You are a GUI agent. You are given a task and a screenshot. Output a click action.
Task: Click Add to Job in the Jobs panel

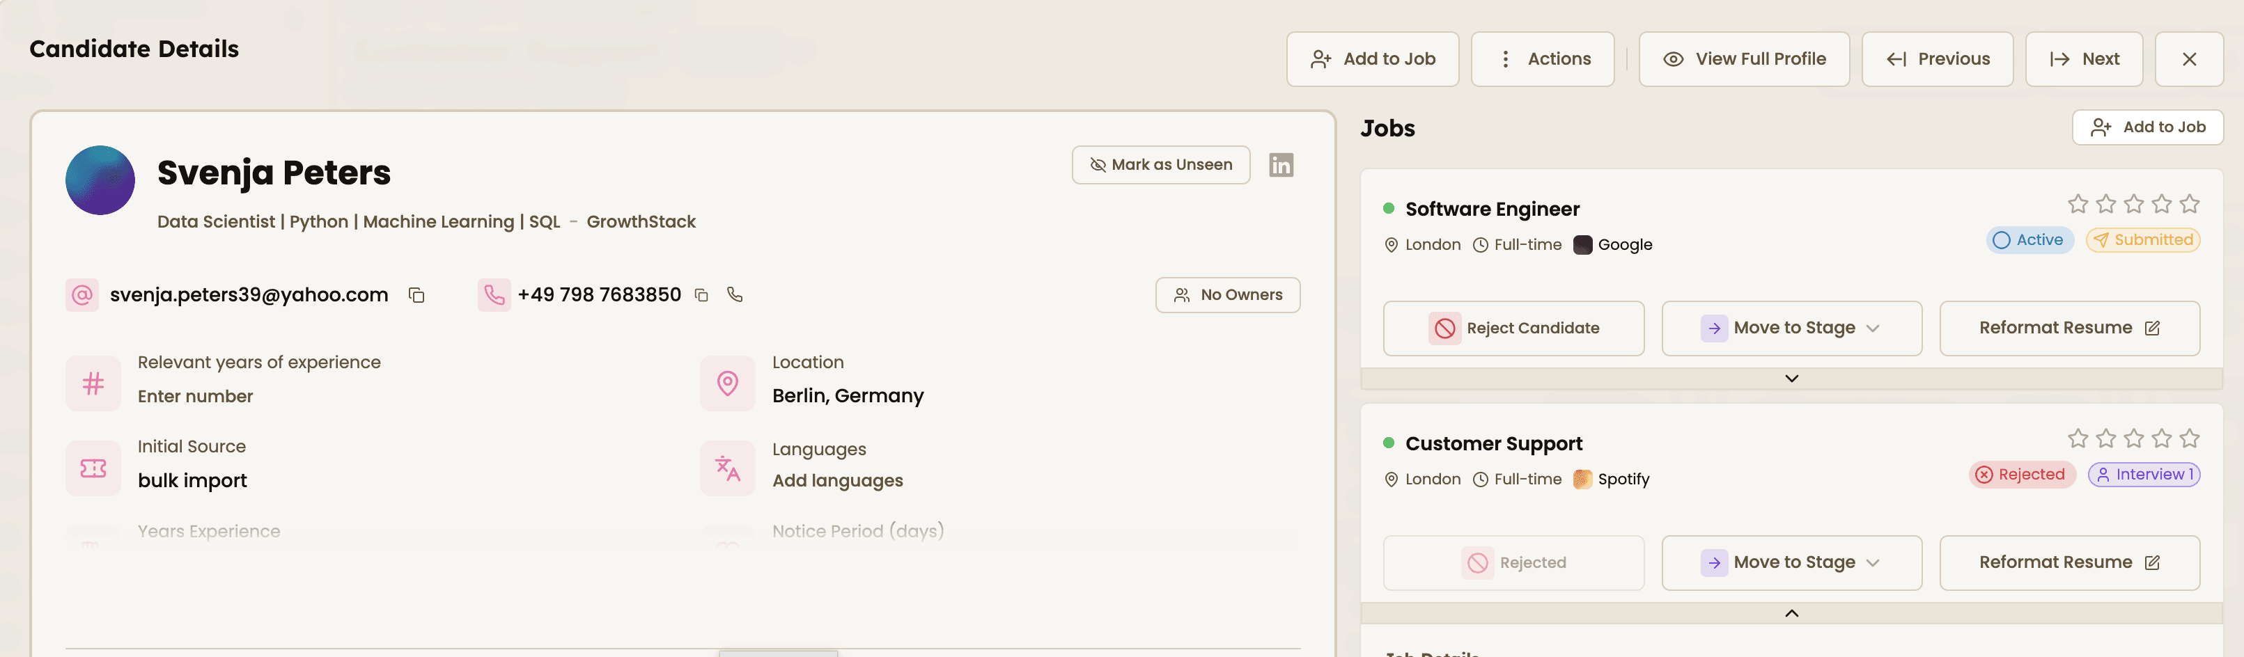2147,127
